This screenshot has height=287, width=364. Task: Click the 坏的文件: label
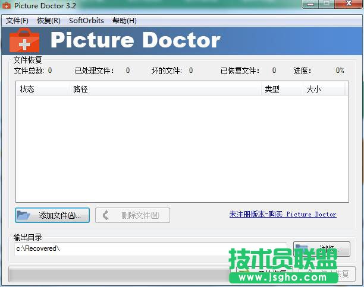tap(167, 71)
